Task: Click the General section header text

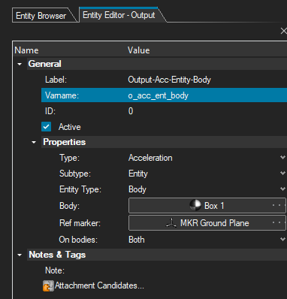Action: coord(44,64)
